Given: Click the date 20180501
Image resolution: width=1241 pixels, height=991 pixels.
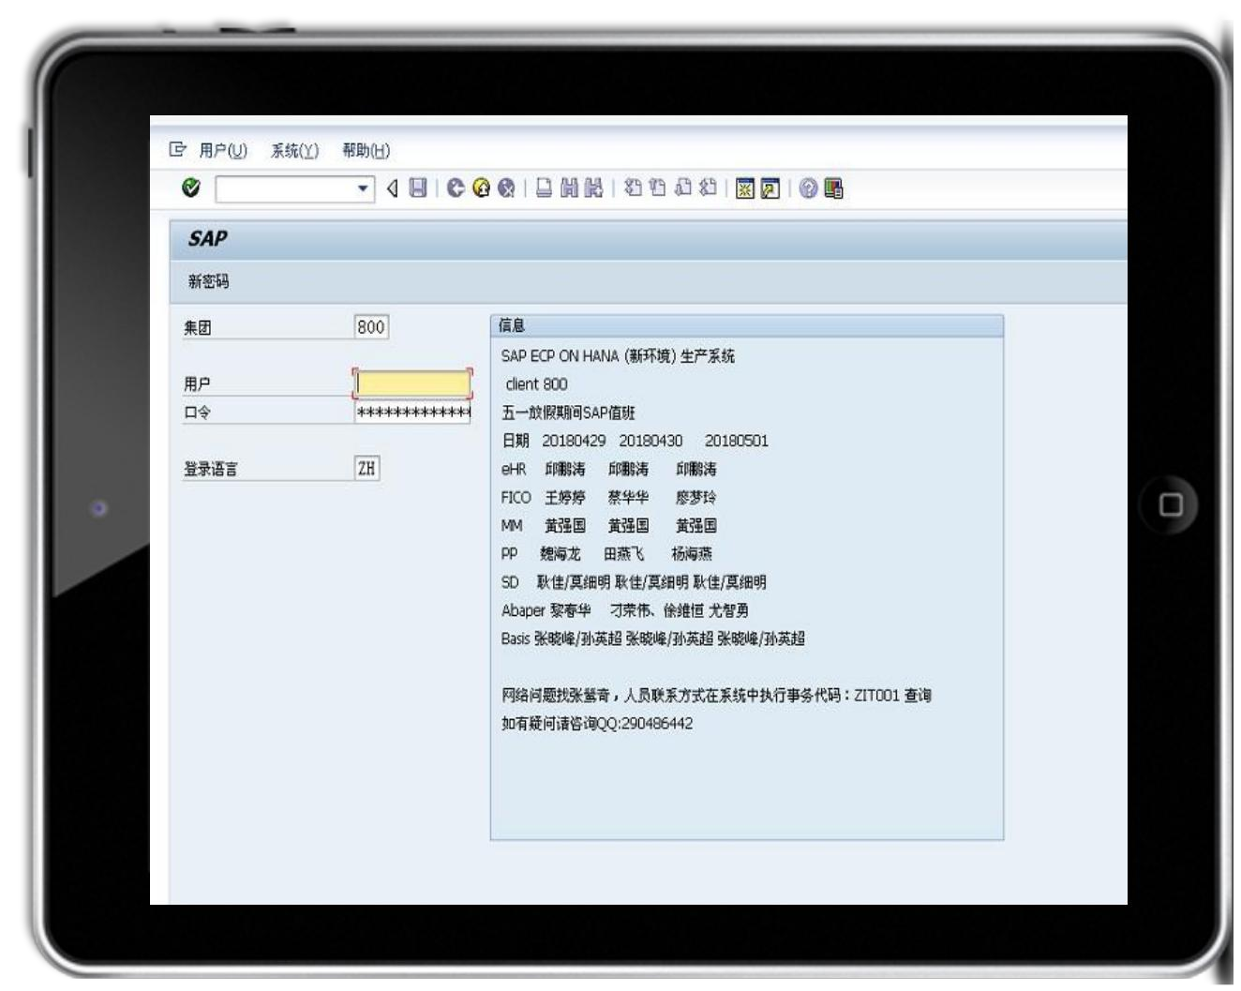Looking at the screenshot, I should pyautogui.click(x=737, y=441).
